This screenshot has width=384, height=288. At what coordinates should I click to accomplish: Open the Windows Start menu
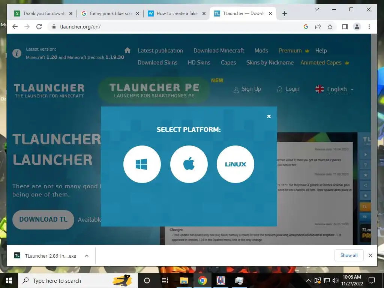(x=9, y=280)
